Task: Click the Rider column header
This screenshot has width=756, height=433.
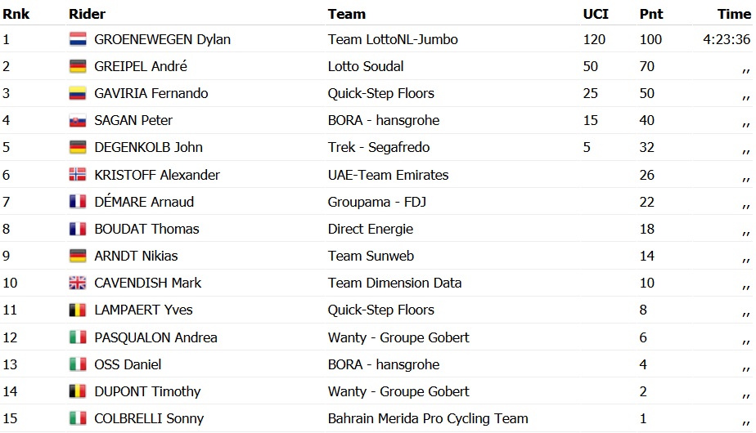Action: 87,14
